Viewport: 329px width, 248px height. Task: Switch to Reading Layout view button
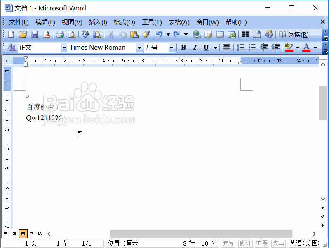(x=40, y=234)
